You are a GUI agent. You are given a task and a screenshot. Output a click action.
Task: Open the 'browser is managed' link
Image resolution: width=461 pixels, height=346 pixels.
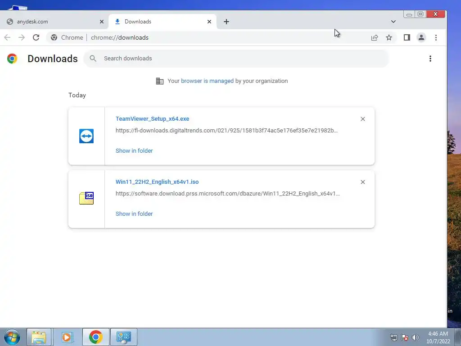(207, 81)
